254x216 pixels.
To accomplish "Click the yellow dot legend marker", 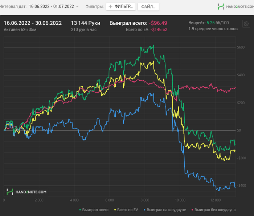I will click(115, 210).
